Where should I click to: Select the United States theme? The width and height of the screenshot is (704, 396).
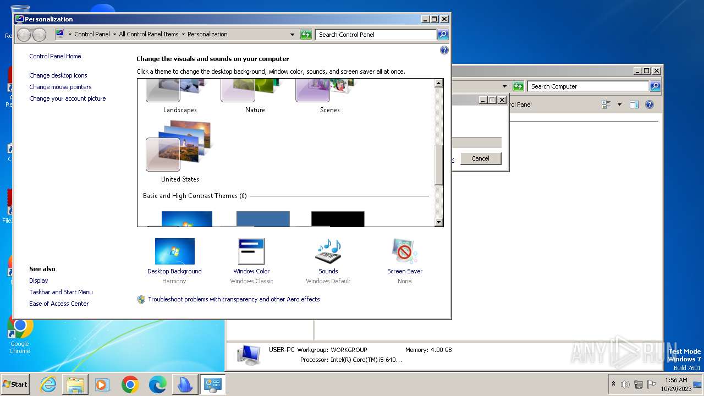click(x=180, y=152)
